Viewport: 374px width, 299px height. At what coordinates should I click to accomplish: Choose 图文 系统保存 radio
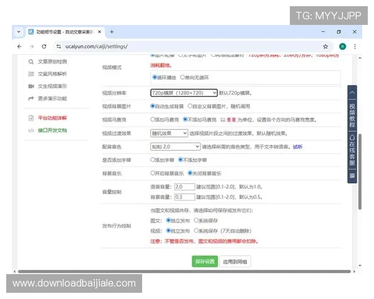pyautogui.click(x=196, y=221)
